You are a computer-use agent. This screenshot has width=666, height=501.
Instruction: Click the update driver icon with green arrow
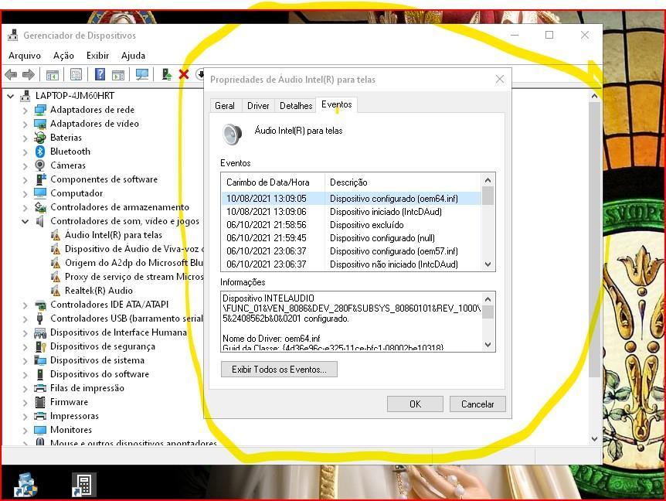[x=167, y=74]
